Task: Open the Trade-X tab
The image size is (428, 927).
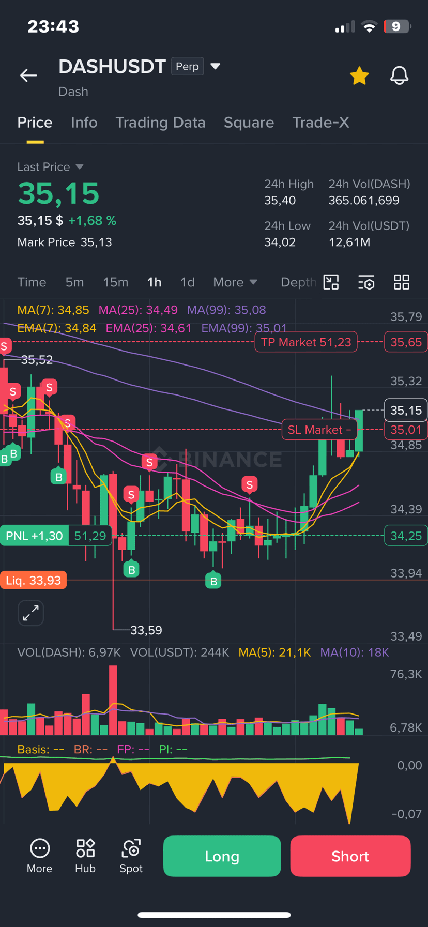Action: tap(320, 123)
